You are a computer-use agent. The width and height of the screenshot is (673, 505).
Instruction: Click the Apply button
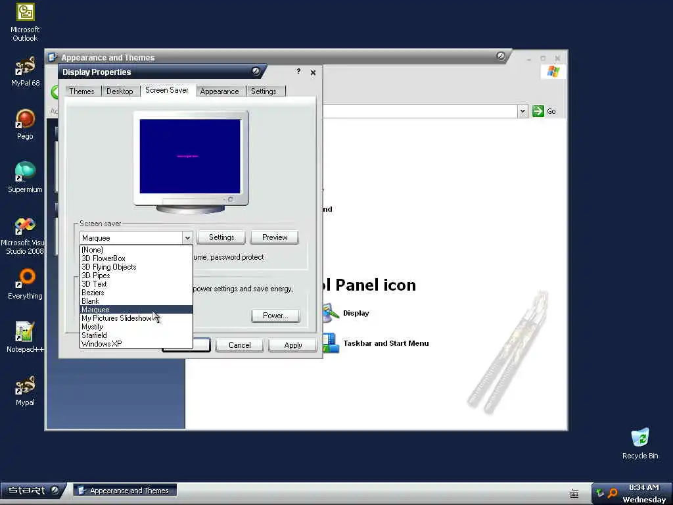click(x=292, y=345)
